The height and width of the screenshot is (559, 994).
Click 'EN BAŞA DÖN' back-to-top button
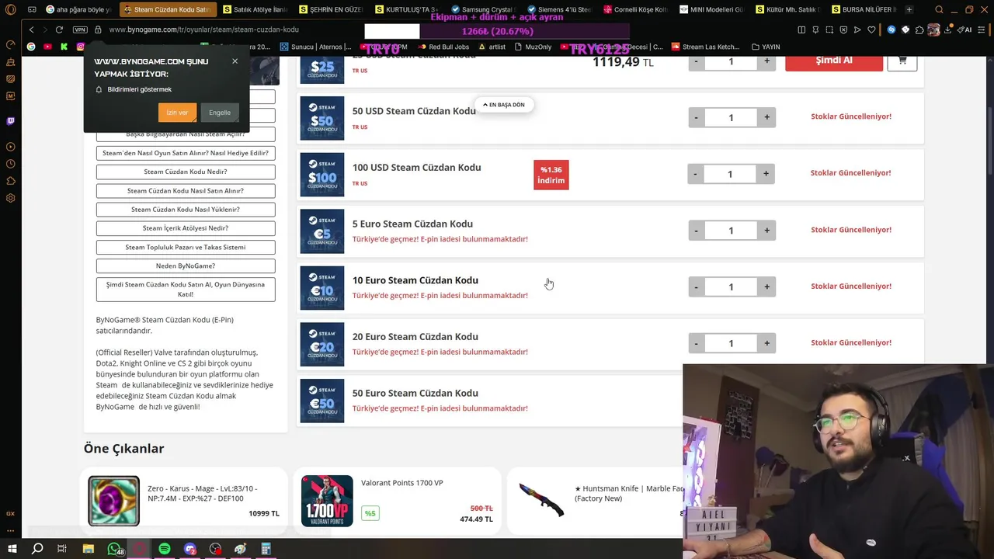click(x=504, y=105)
